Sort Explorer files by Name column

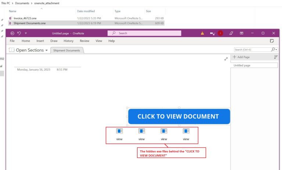(12, 11)
